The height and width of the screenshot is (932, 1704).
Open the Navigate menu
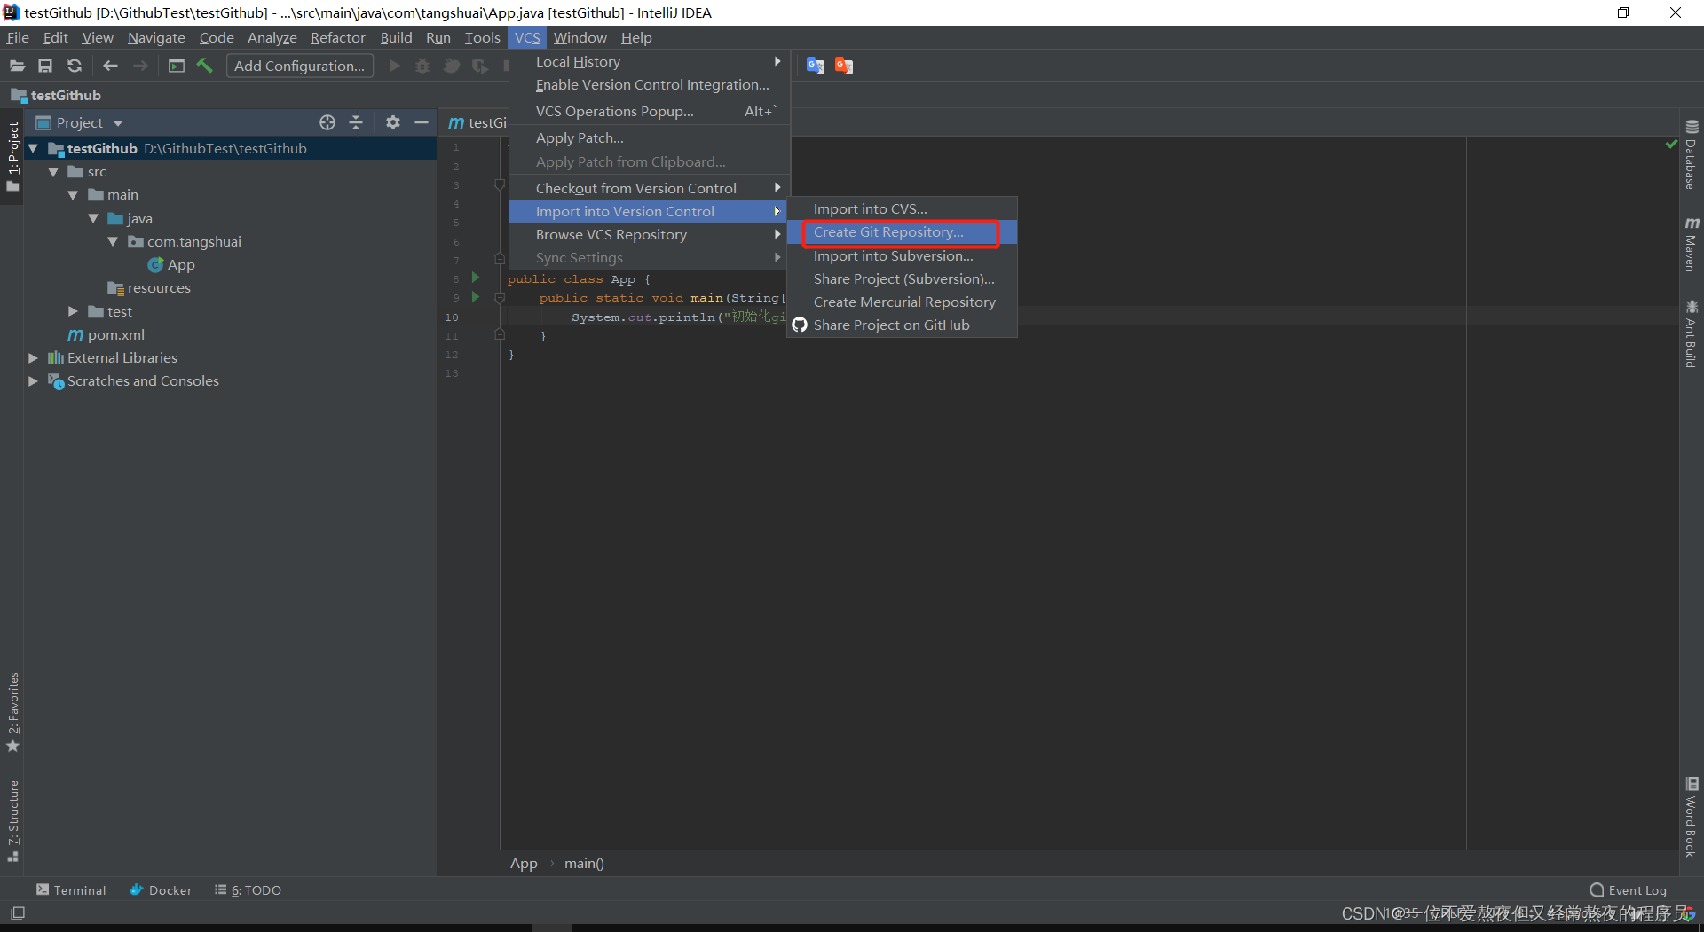click(156, 37)
